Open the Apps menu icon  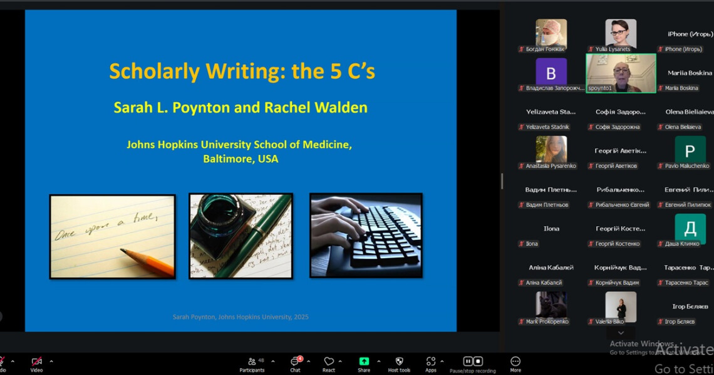tap(430, 362)
